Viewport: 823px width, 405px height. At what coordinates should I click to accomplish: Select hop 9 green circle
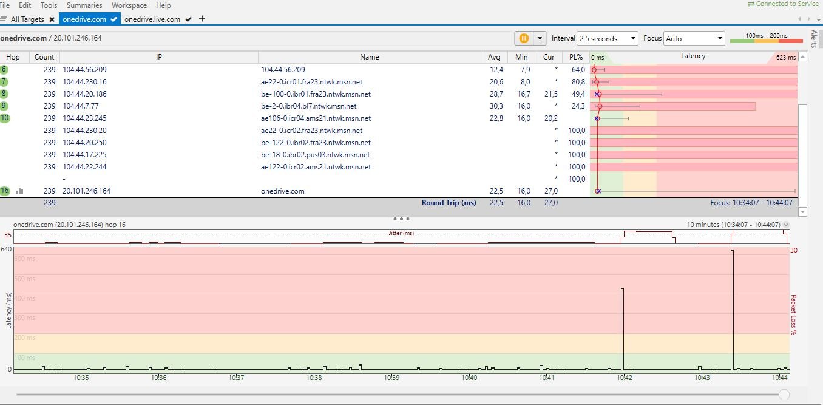[4, 106]
